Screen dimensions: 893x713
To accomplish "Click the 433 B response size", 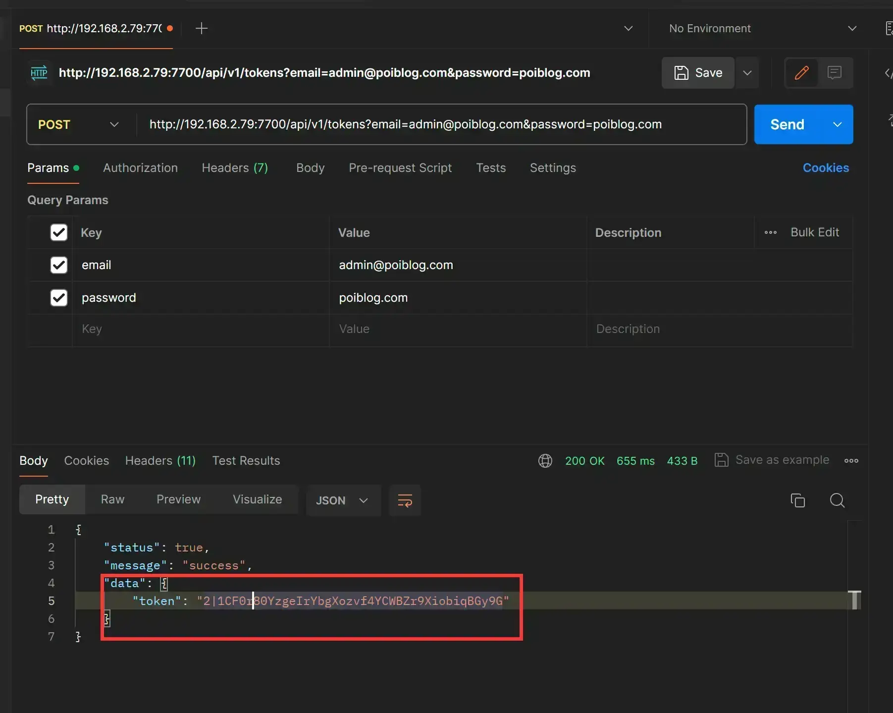I will [682, 461].
